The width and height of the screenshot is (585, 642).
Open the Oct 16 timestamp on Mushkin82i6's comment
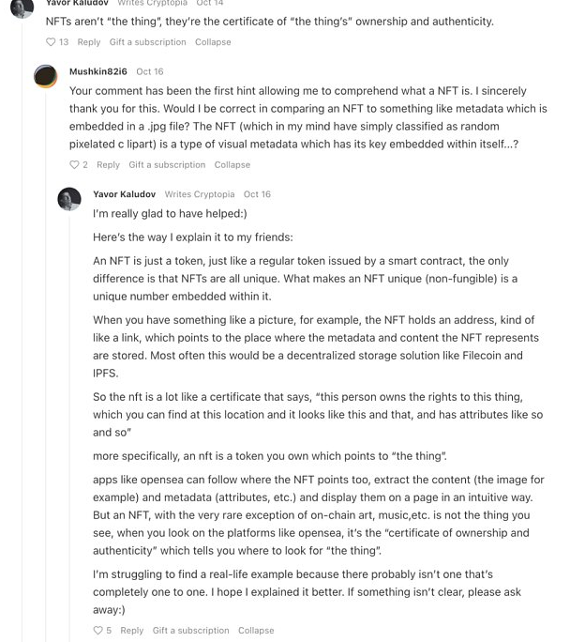point(150,71)
